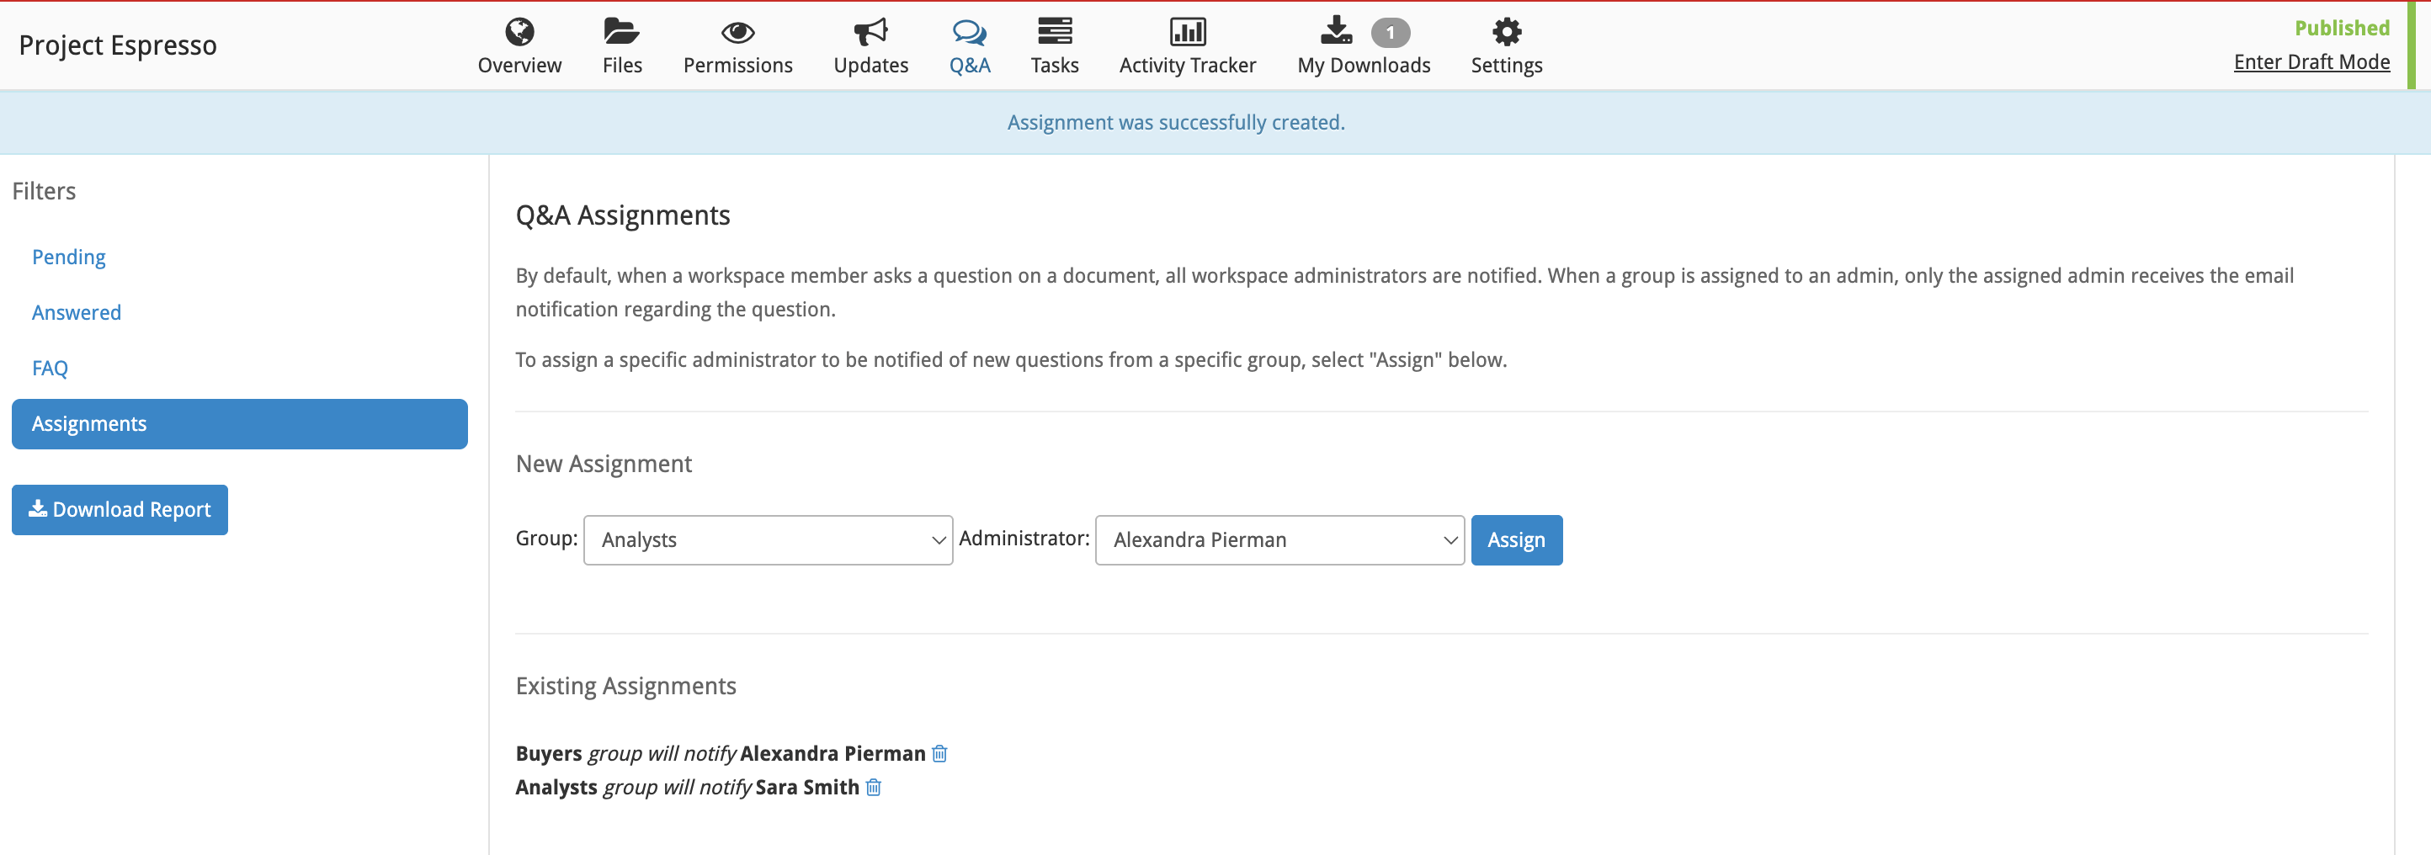Delete the Analysts group assignment via trash icon
The image size is (2431, 855).
(873, 787)
